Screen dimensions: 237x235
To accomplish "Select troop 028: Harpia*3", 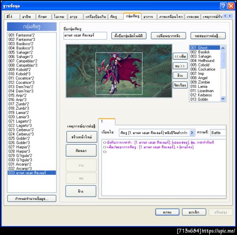I will click(32, 151).
